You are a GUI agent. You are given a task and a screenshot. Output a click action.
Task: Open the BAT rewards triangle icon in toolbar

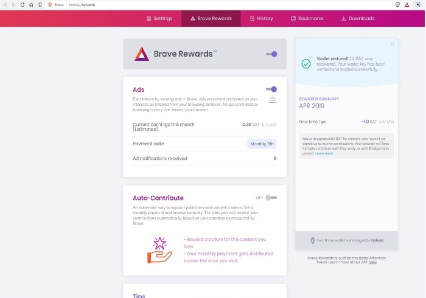[x=407, y=5]
